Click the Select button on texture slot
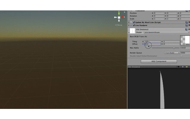Image resolution: width=190 pixels, height=119 pixels. [x=187, y=44]
